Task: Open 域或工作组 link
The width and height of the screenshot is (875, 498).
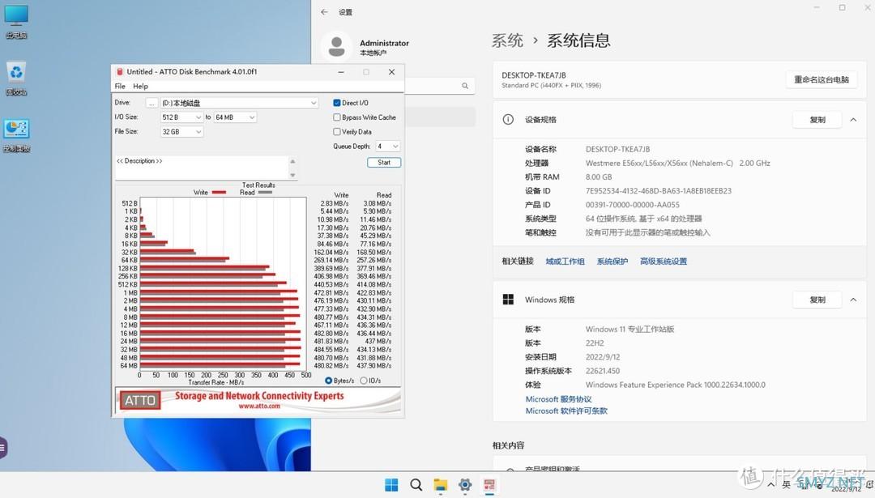Action: point(565,261)
